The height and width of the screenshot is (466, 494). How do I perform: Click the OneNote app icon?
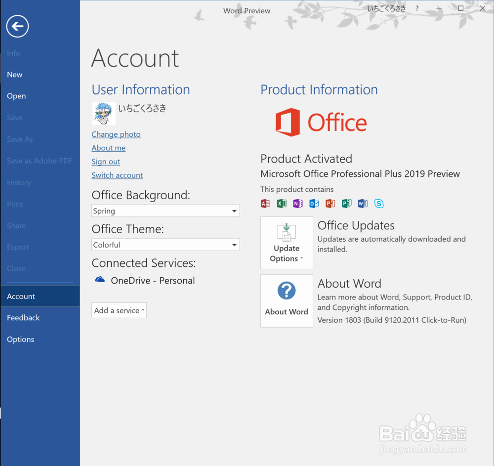[x=298, y=204]
